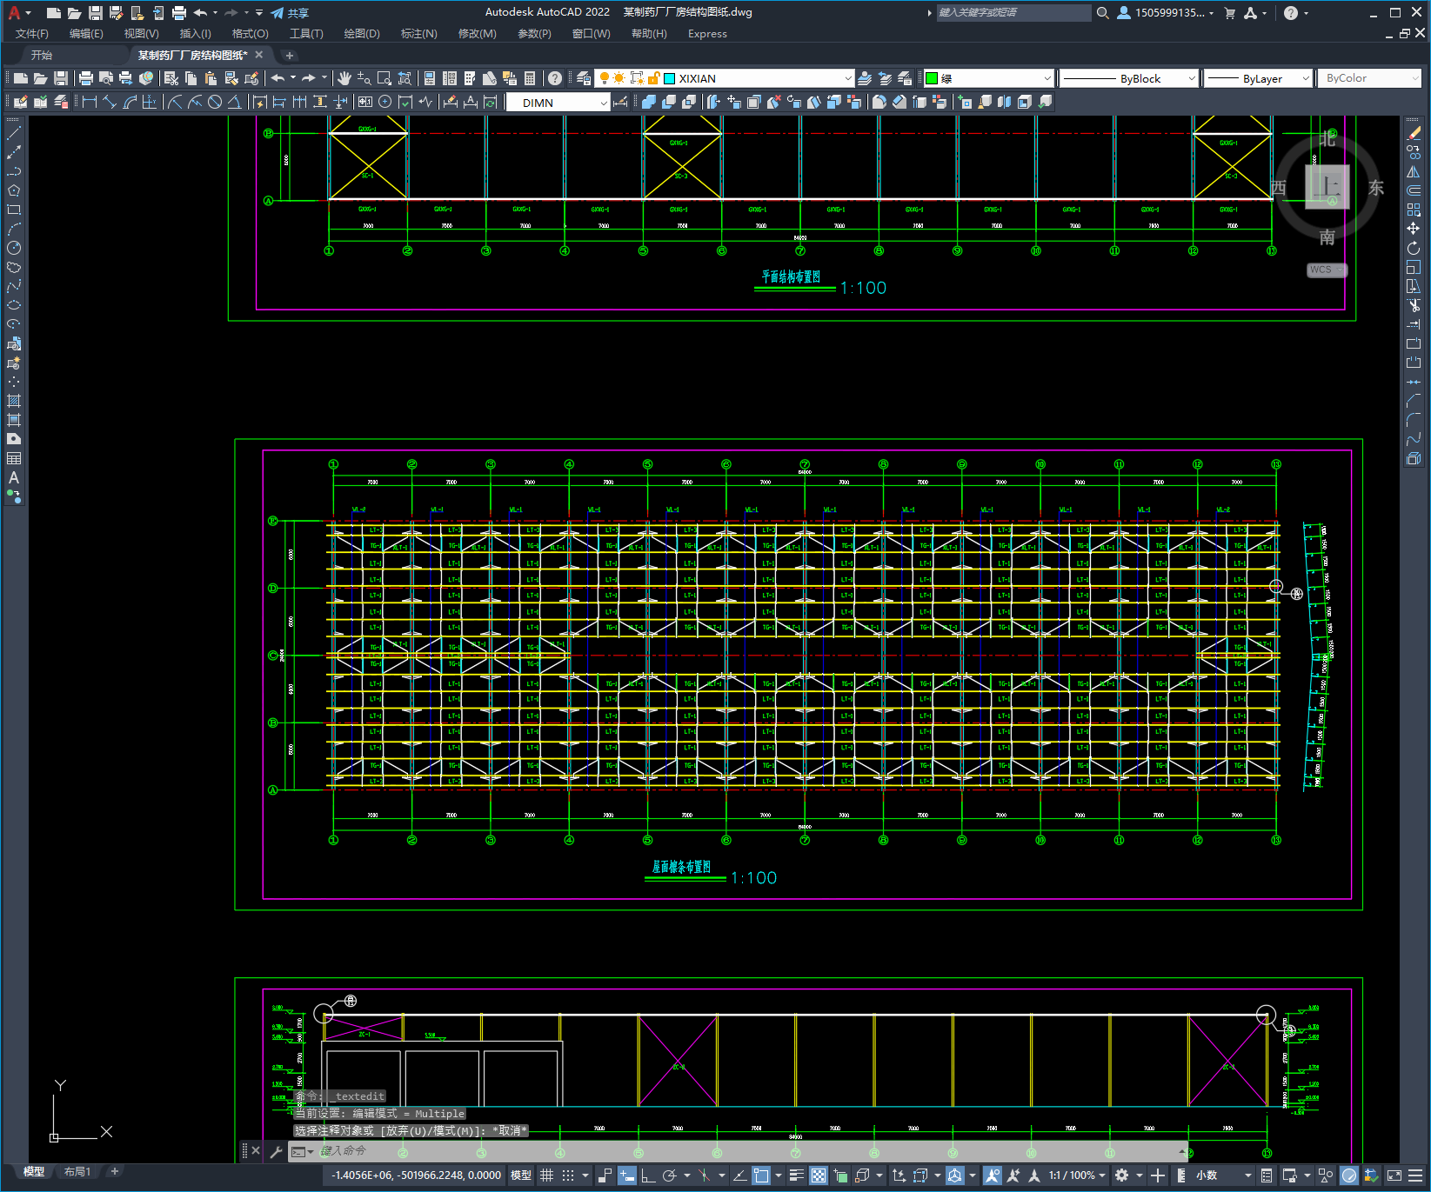The height and width of the screenshot is (1192, 1431).
Task: Click the 共享 share button
Action: [x=291, y=13]
